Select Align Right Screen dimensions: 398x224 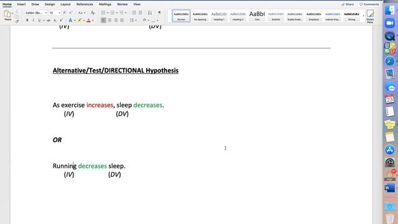click(116, 21)
